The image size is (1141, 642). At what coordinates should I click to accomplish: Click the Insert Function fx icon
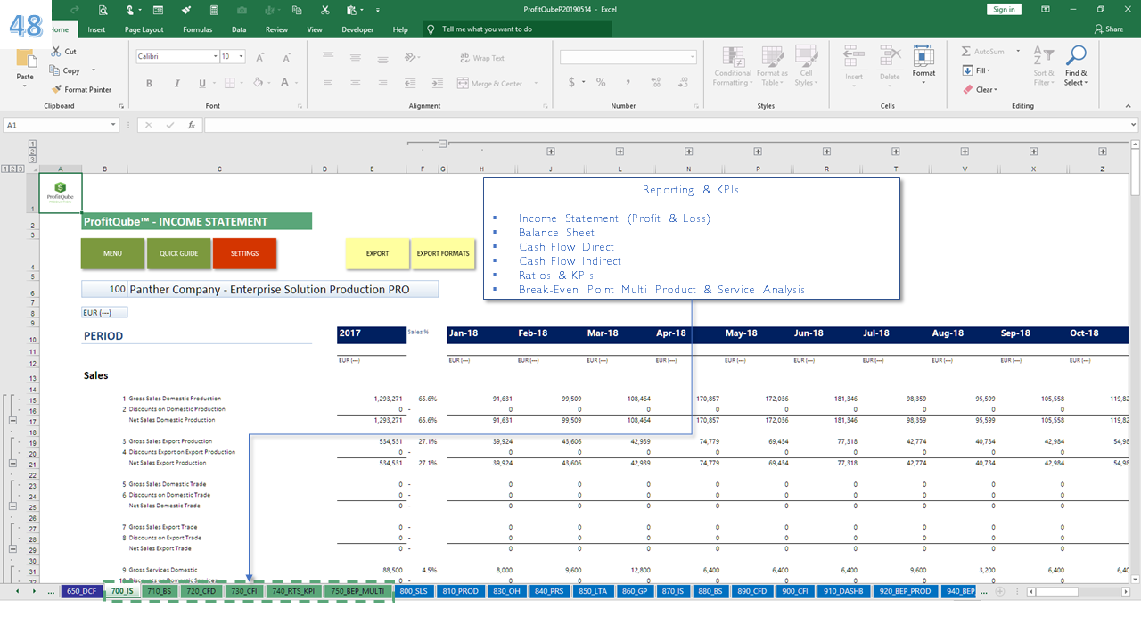(x=191, y=126)
